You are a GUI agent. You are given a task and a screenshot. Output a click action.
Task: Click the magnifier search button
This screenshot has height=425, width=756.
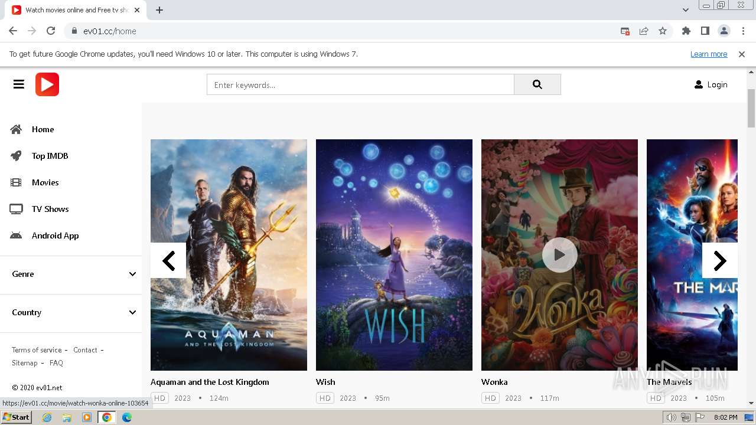coord(537,84)
